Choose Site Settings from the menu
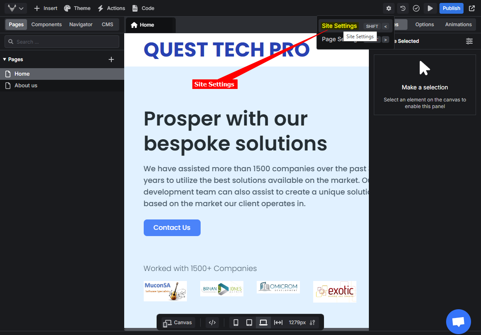This screenshot has height=335, width=481. point(339,26)
